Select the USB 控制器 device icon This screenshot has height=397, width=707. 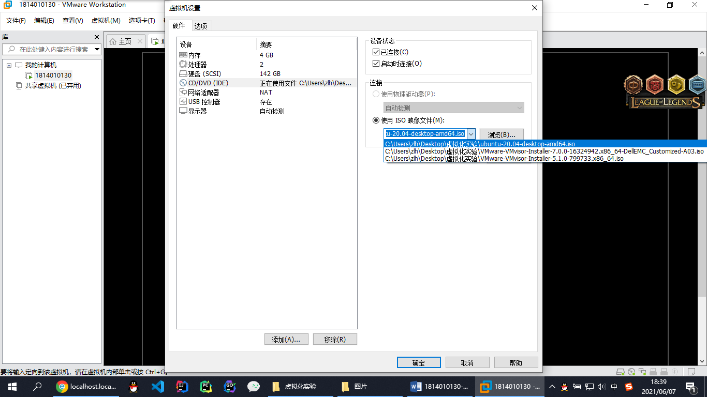pos(183,102)
